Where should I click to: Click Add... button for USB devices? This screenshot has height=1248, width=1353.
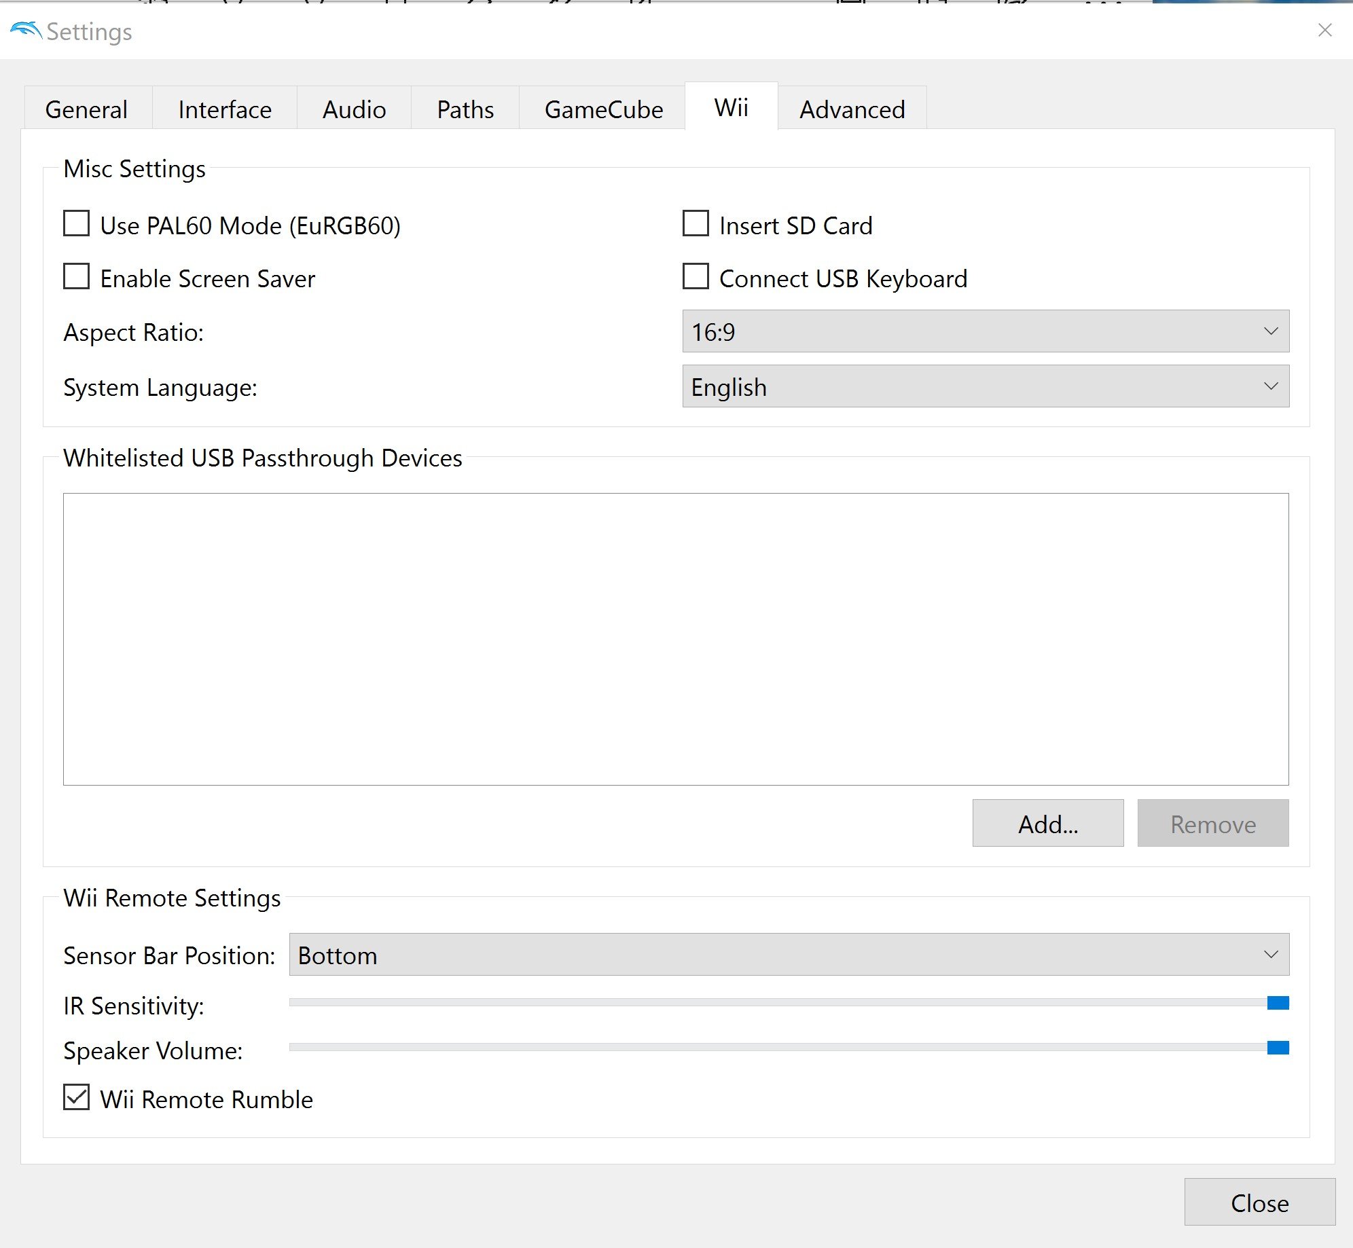[1047, 824]
